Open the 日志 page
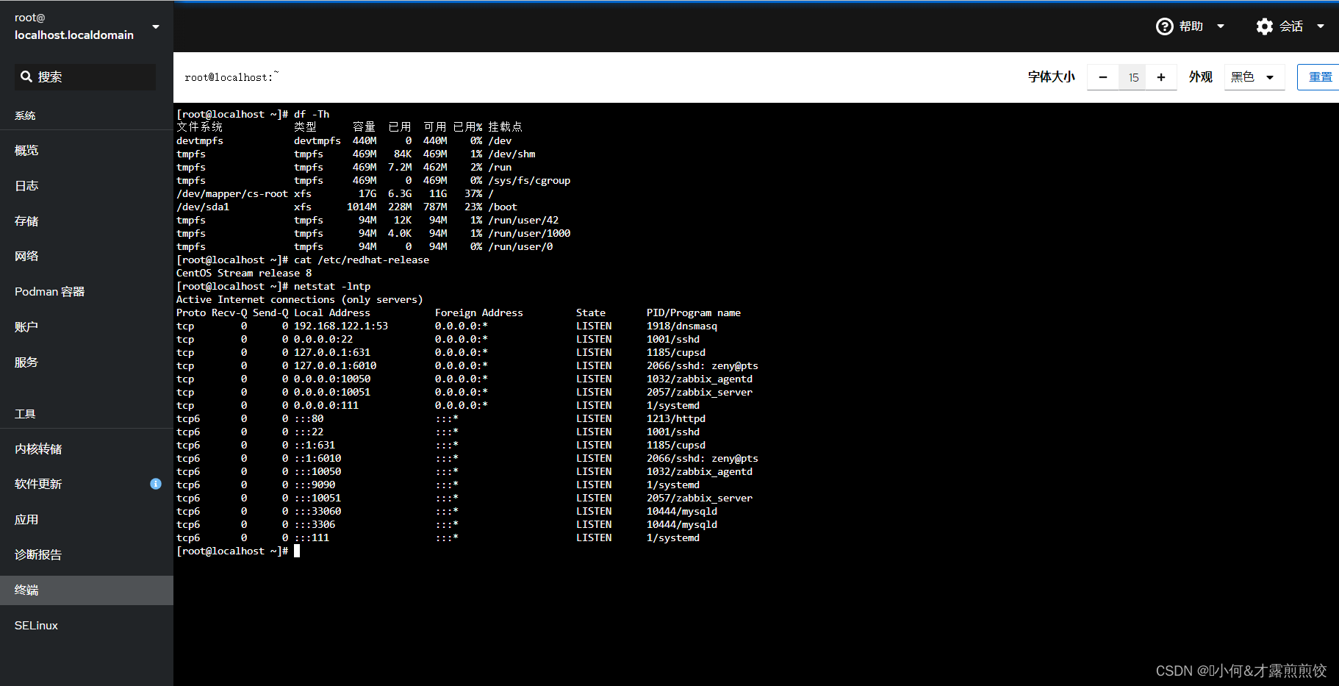The image size is (1339, 686). [26, 185]
